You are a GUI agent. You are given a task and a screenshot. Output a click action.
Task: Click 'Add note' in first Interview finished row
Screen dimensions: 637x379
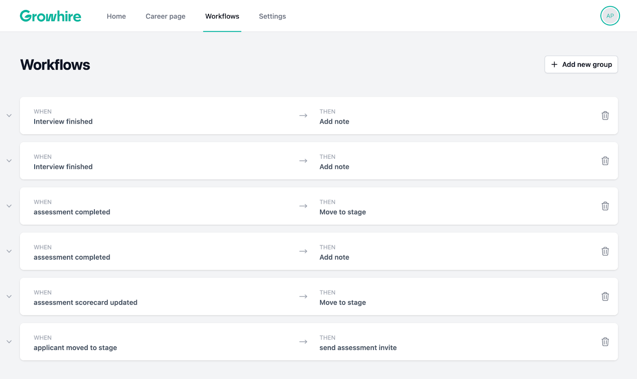pos(334,121)
